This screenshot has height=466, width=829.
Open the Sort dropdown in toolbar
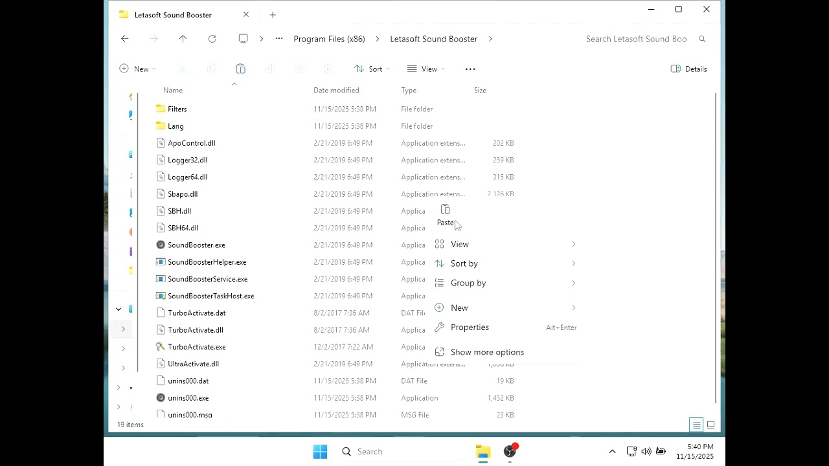[372, 69]
